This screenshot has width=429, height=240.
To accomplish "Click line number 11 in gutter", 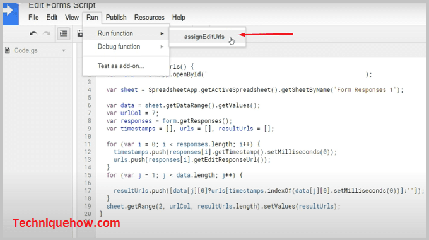I will pos(88,144).
